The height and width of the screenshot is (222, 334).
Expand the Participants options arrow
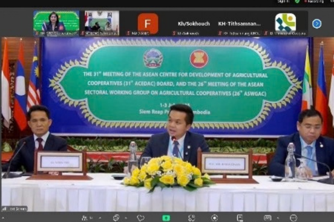click(x=100, y=218)
